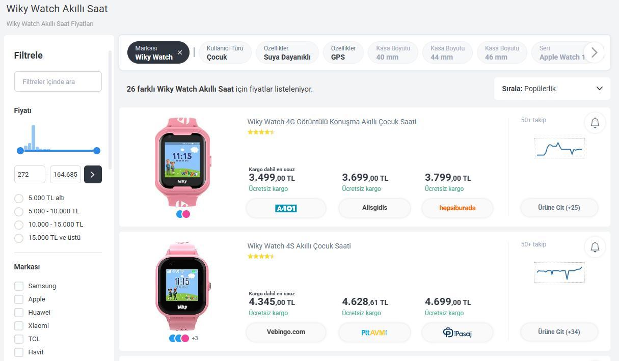This screenshot has width=619, height=361.
Task: Open the Pasaj store offer
Action: point(457,332)
